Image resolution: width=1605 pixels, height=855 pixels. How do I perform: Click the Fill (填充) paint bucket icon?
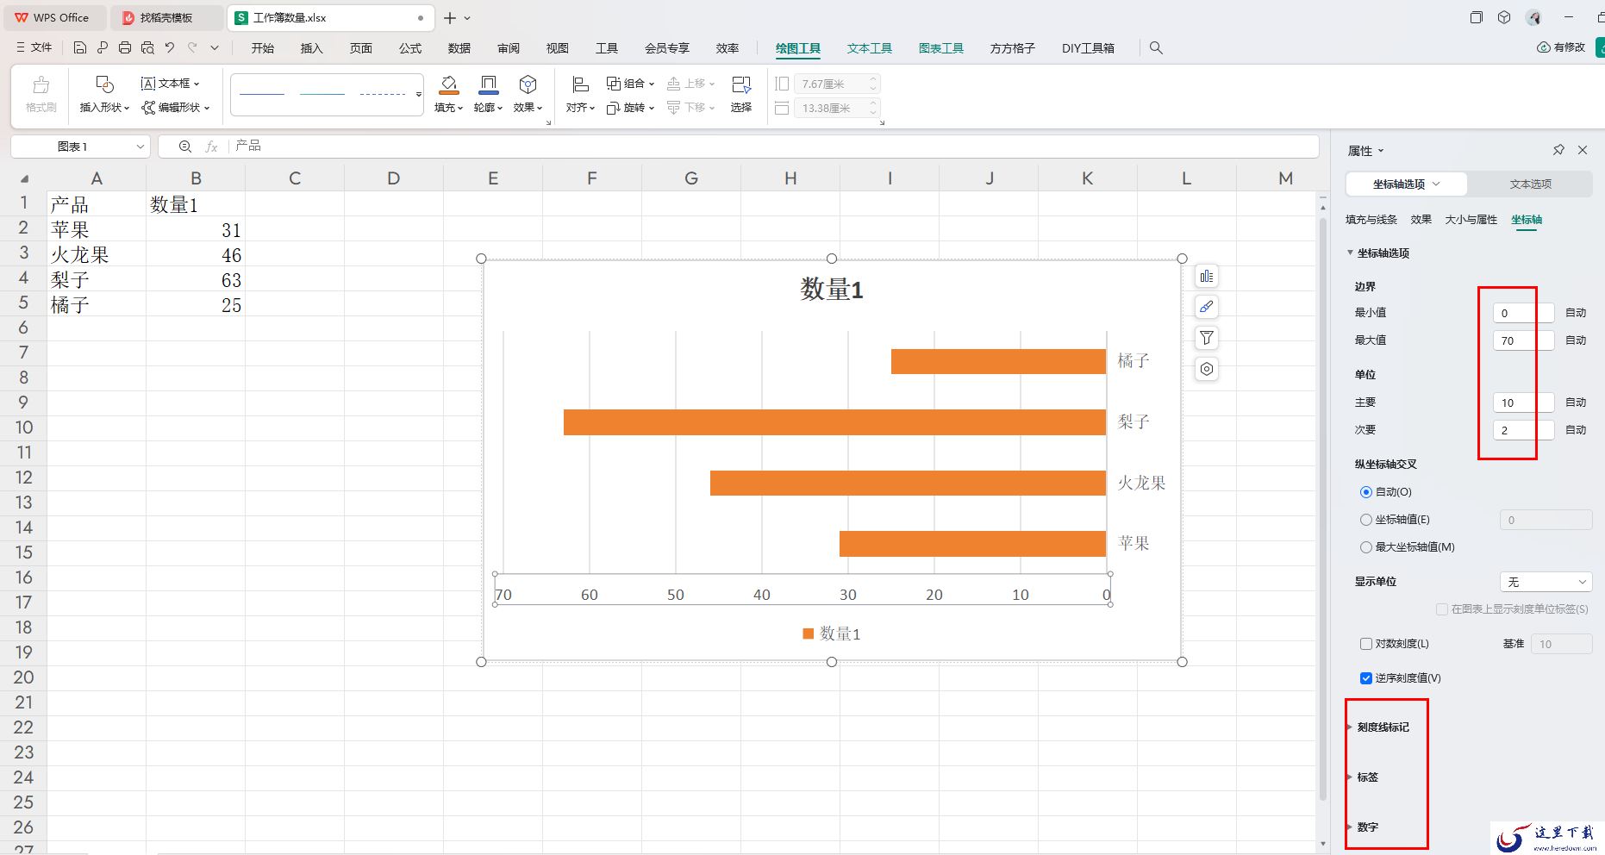[x=448, y=84]
